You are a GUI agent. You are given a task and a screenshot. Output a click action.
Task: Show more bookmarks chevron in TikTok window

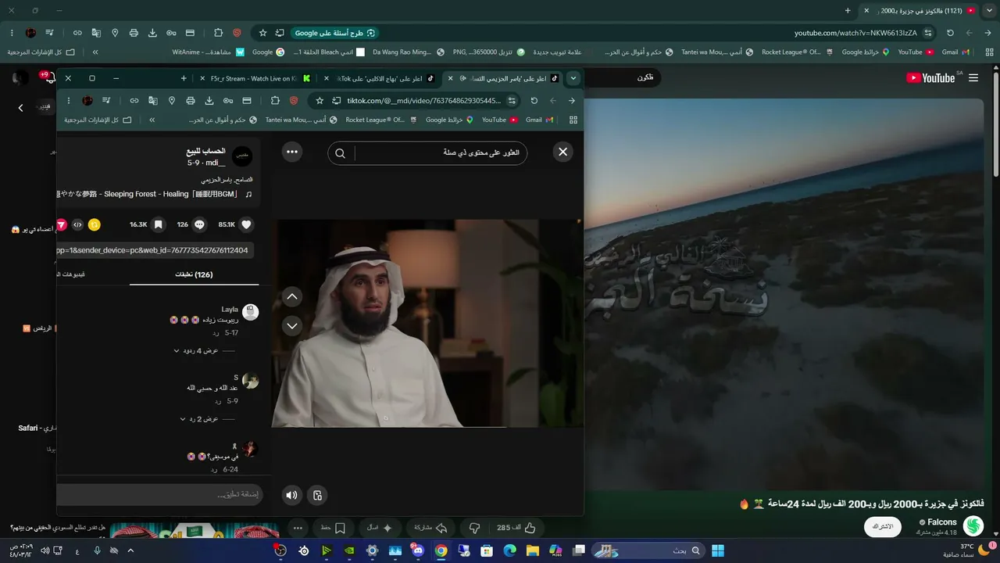pyautogui.click(x=152, y=120)
